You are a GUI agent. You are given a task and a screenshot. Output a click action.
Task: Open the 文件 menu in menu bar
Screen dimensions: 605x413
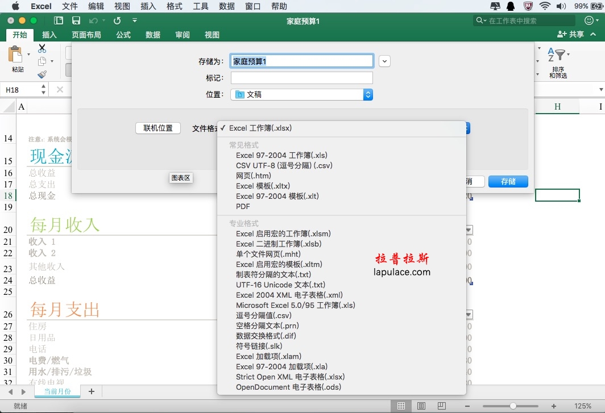click(x=70, y=6)
